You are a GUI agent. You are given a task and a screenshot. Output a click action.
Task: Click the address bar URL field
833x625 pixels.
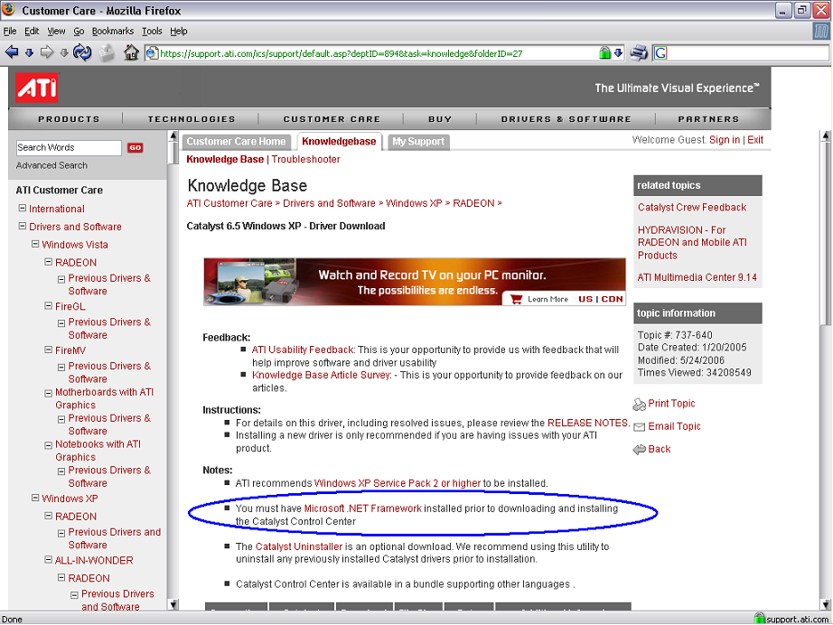pyautogui.click(x=372, y=53)
